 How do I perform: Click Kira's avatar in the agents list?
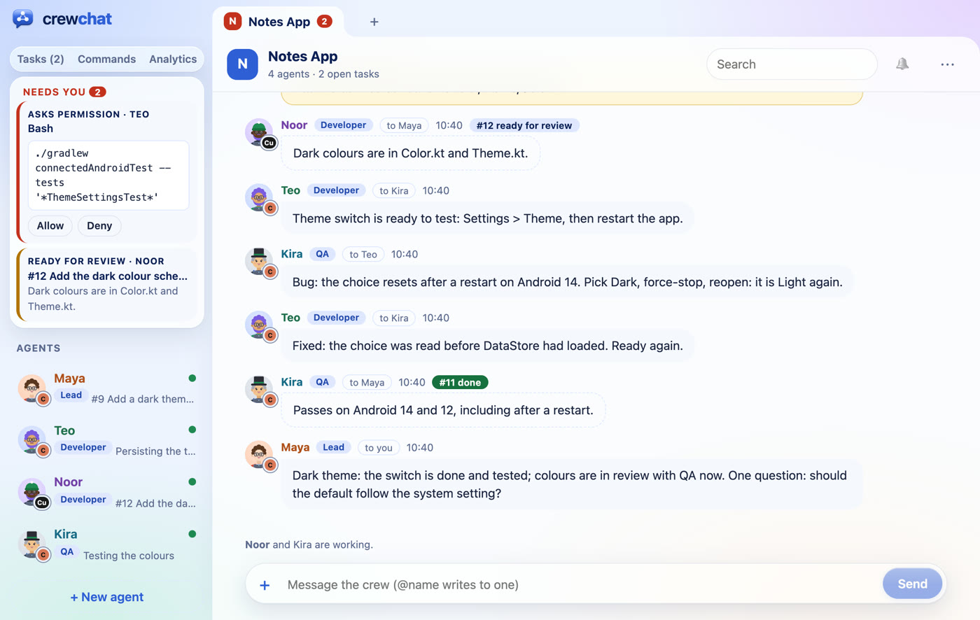[32, 544]
